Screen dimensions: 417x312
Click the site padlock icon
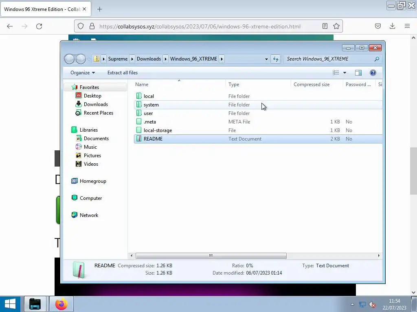coord(92,26)
